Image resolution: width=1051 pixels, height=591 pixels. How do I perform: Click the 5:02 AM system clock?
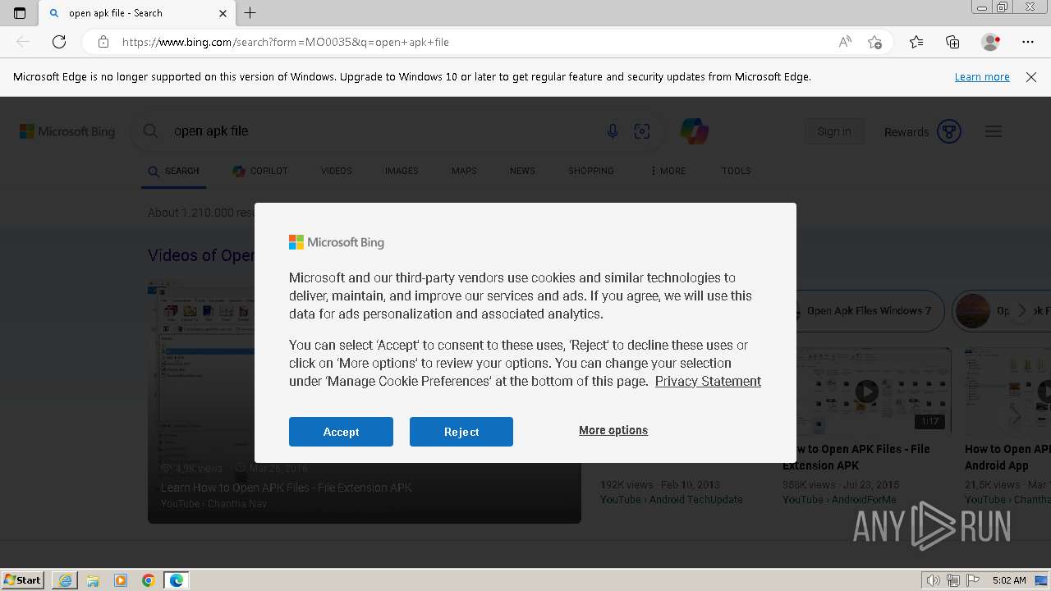(x=1009, y=580)
